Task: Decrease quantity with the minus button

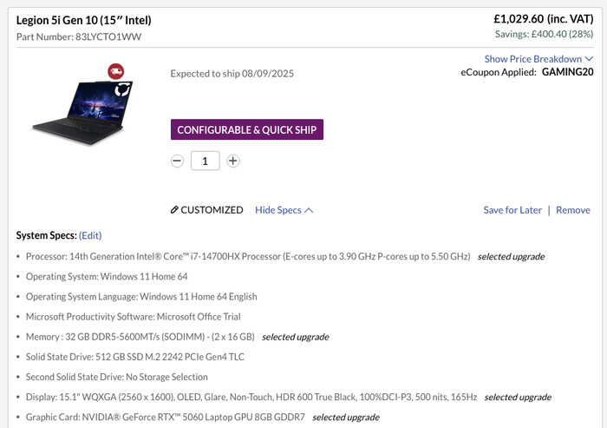Action: (177, 161)
